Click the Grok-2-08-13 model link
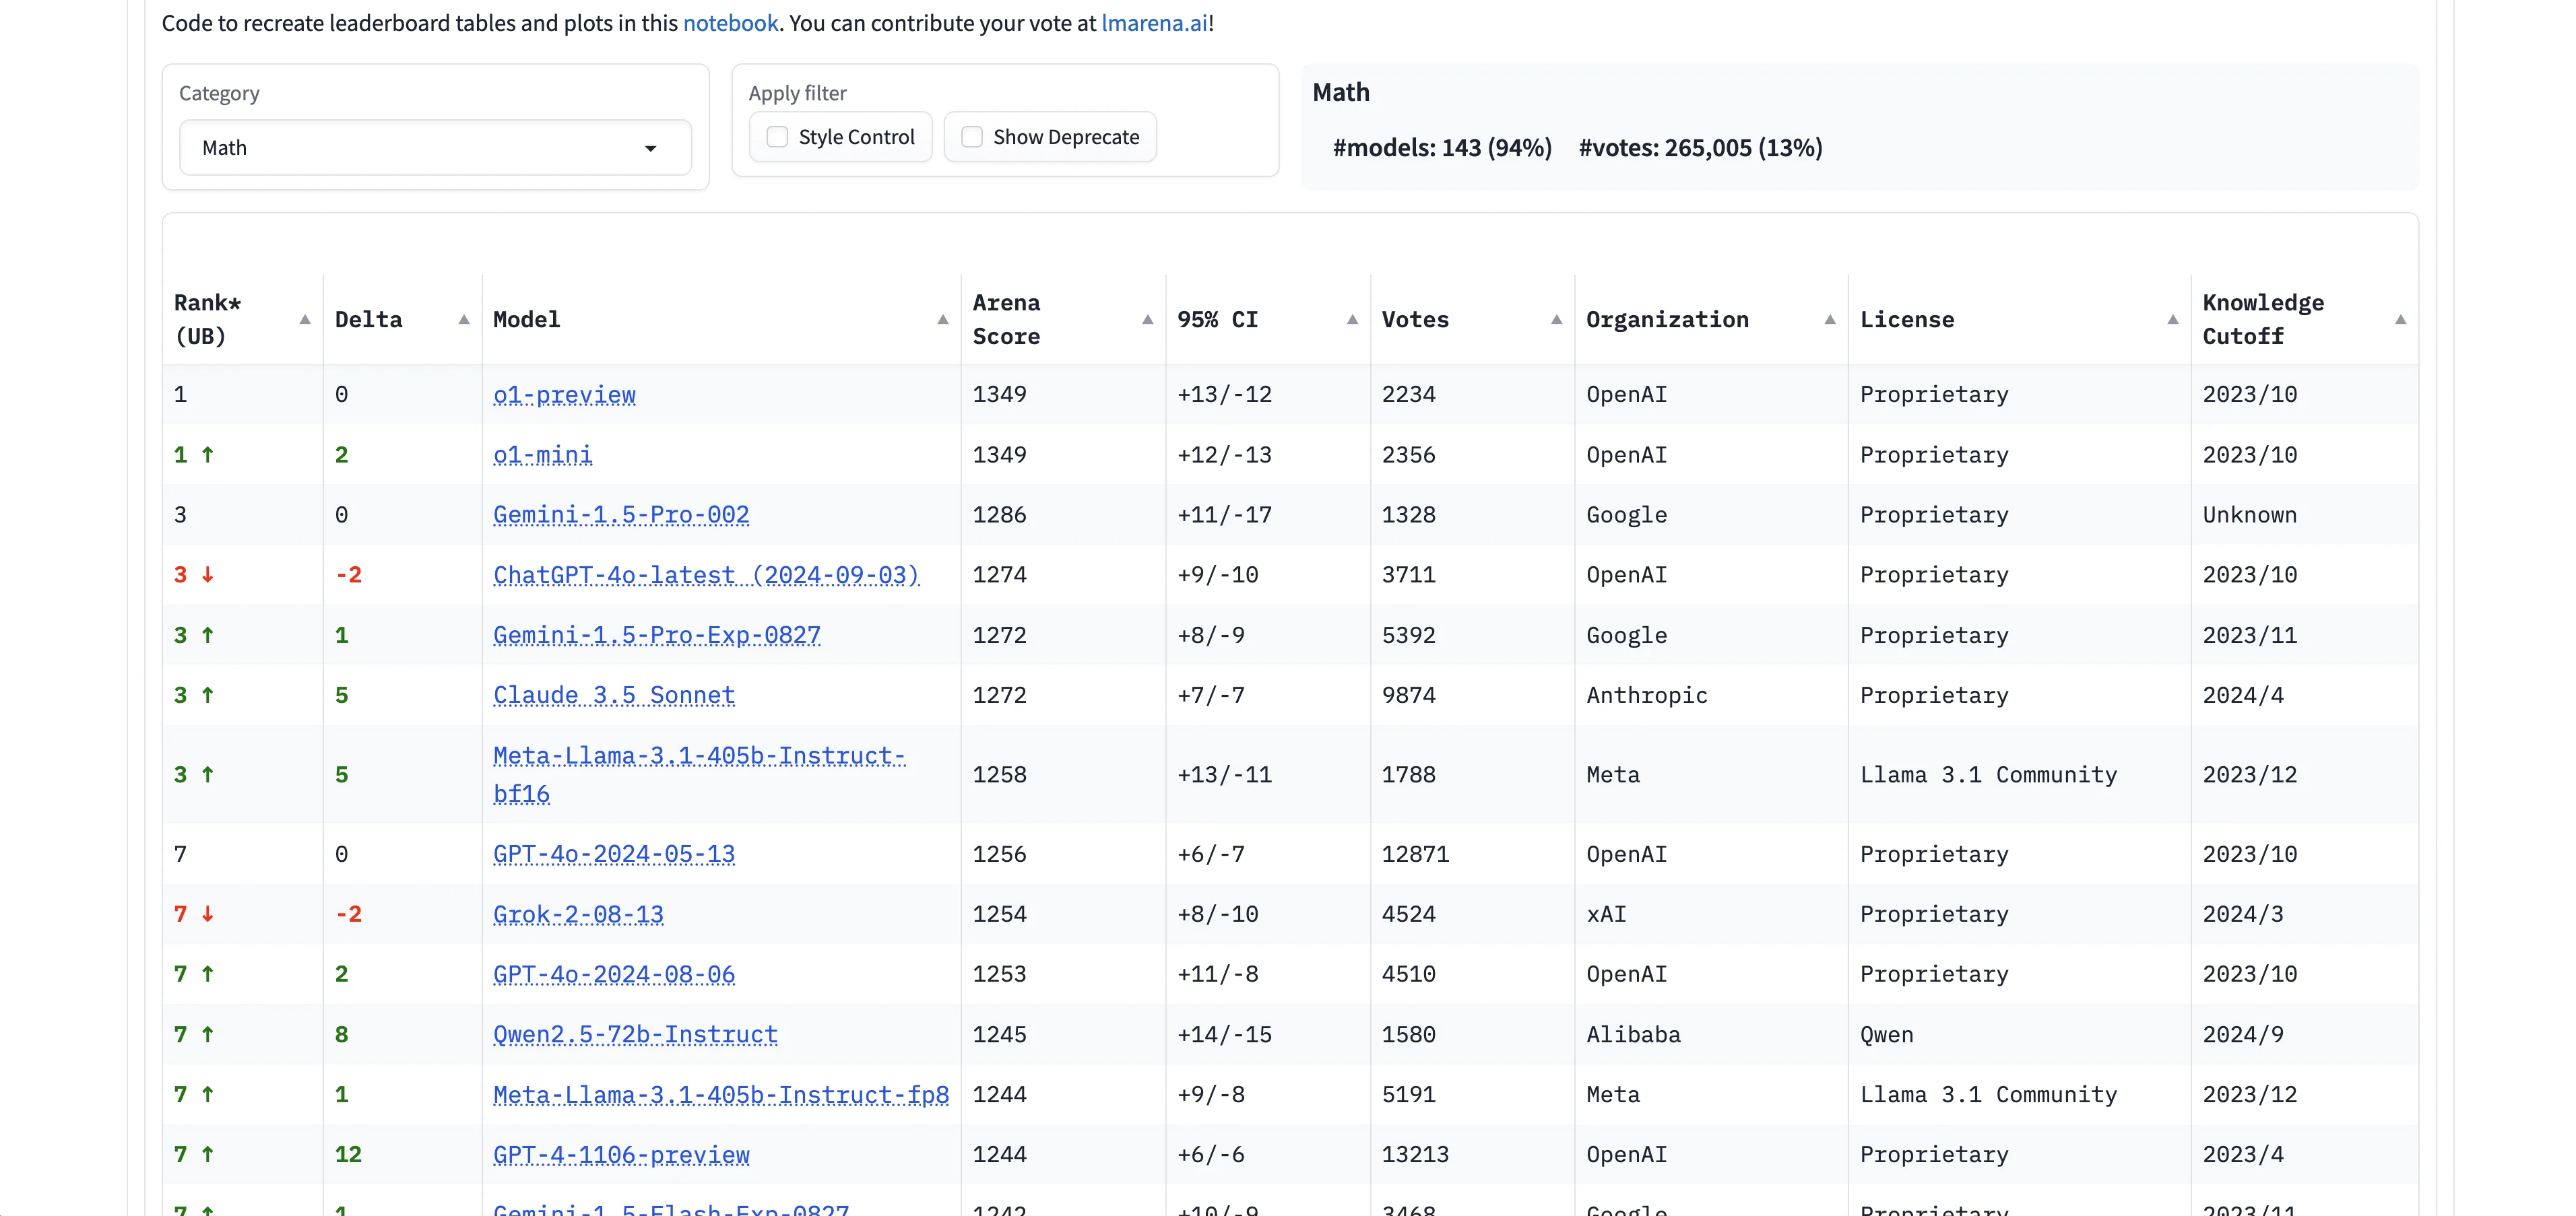This screenshot has width=2576, height=1216. coord(578,914)
